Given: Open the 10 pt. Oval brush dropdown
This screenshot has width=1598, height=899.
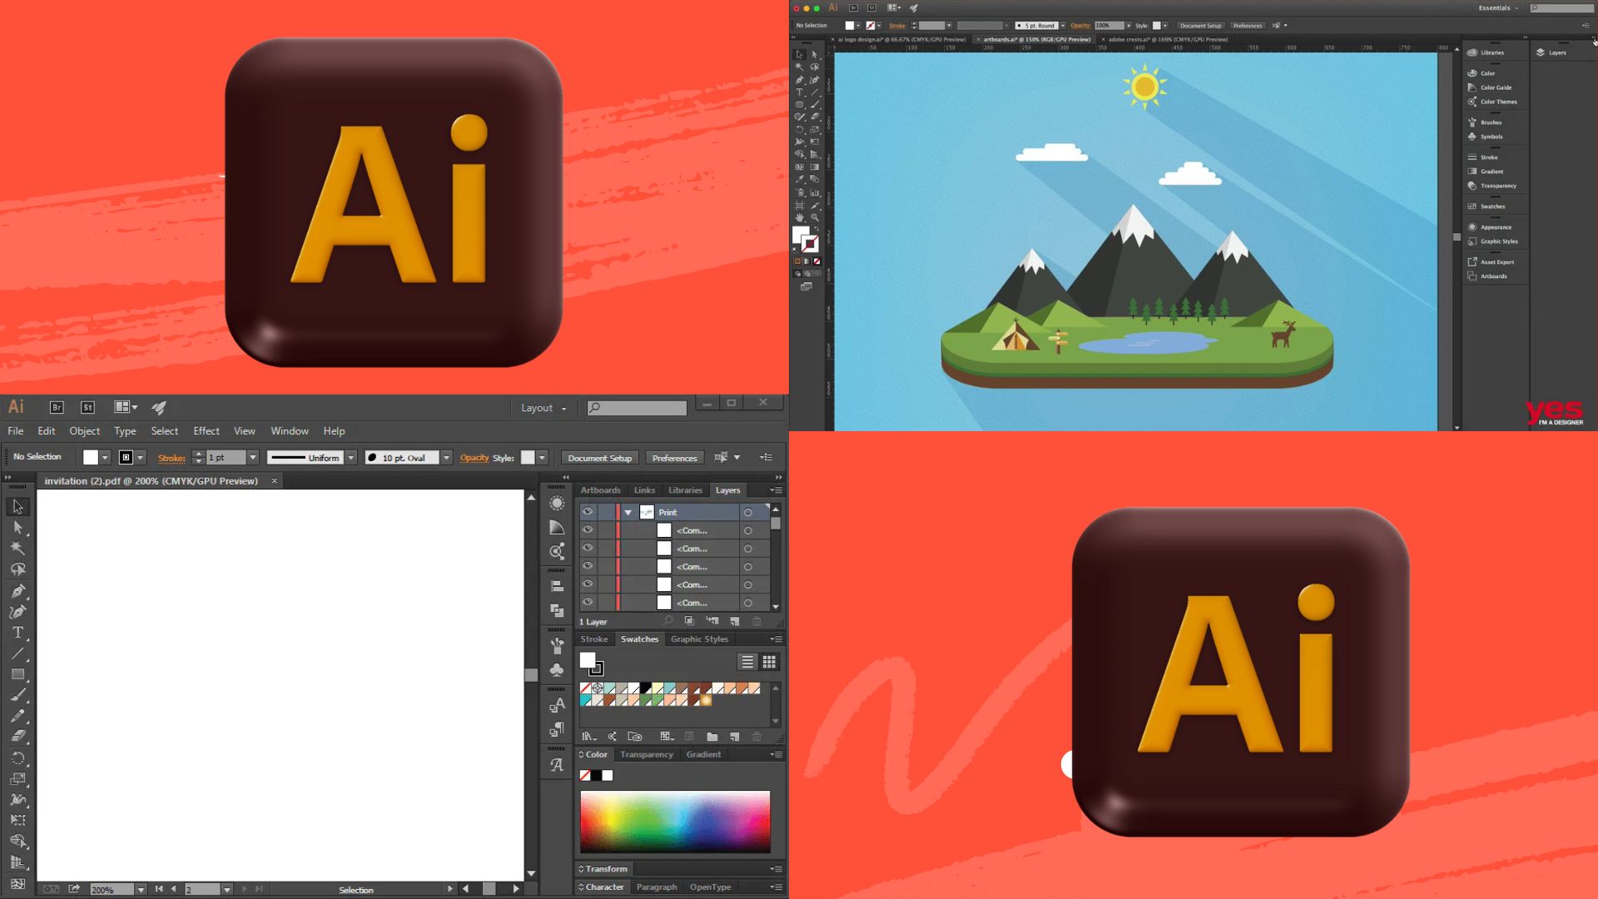Looking at the screenshot, I should 447,458.
